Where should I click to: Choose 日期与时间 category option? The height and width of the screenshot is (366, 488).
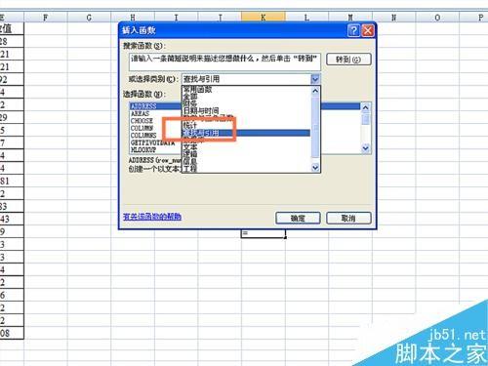[x=201, y=110]
